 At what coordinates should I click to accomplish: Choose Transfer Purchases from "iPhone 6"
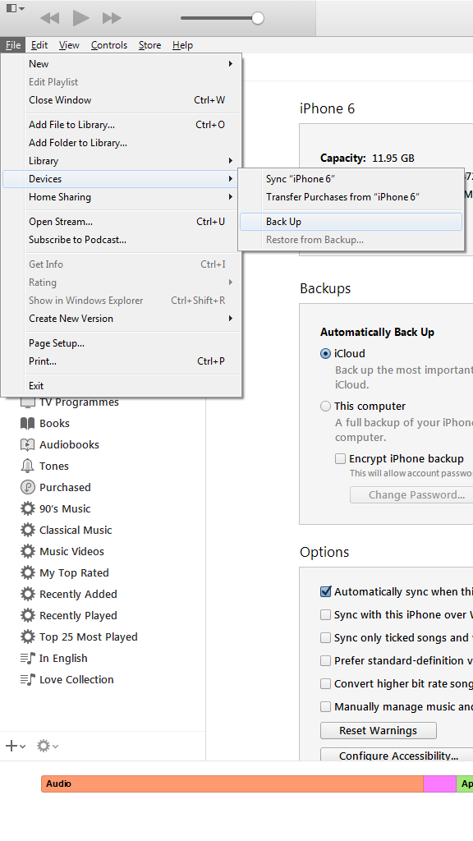point(351,197)
